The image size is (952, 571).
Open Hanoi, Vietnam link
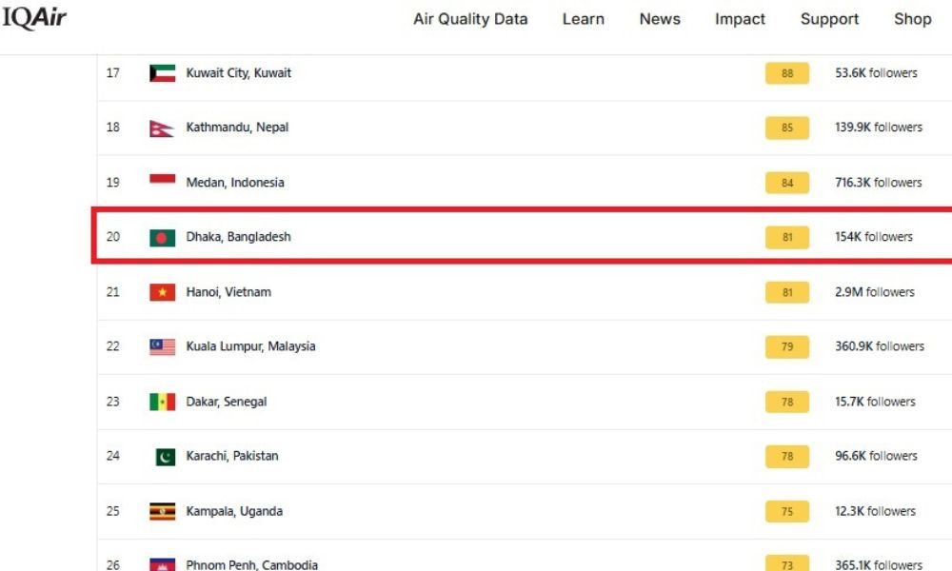228,292
